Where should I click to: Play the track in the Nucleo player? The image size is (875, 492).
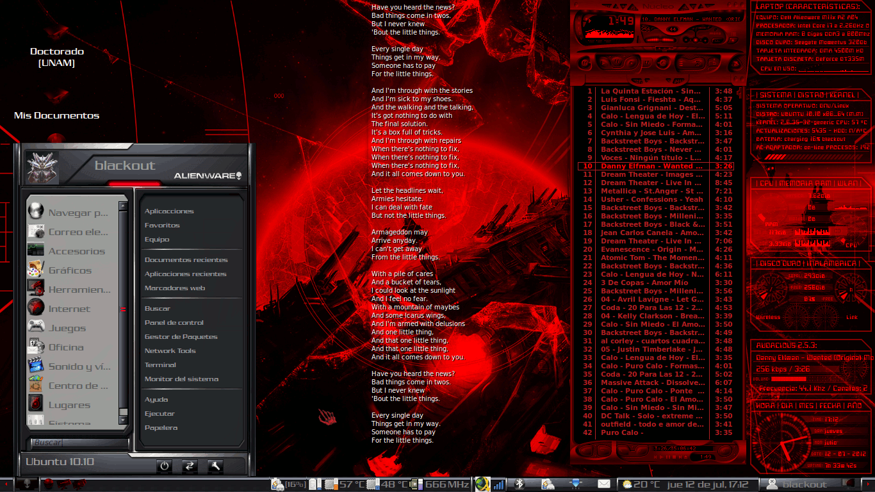coord(603,63)
